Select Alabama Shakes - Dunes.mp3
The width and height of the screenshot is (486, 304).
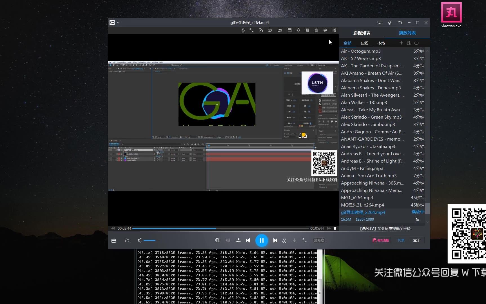(383, 88)
